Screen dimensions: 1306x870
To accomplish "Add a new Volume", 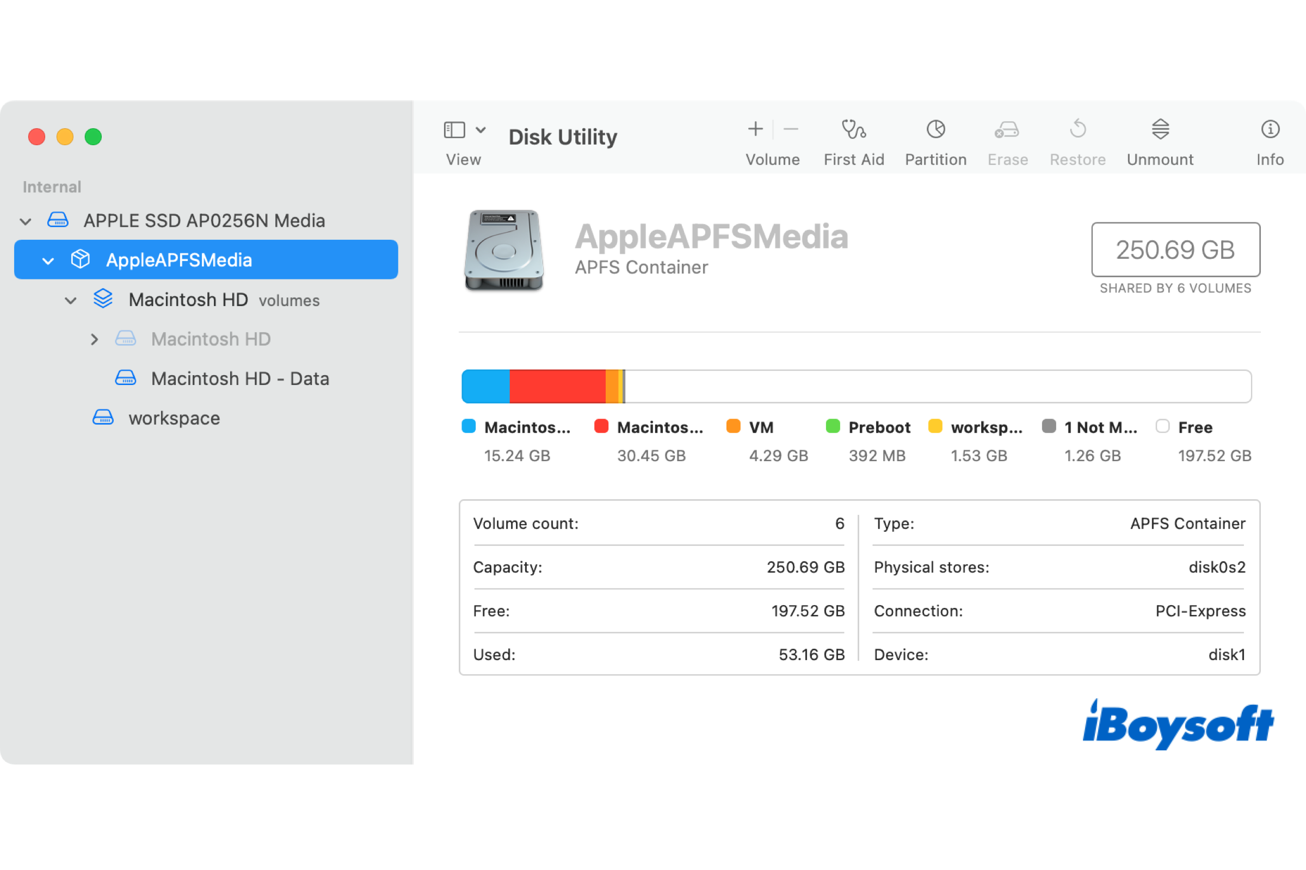I will [755, 129].
